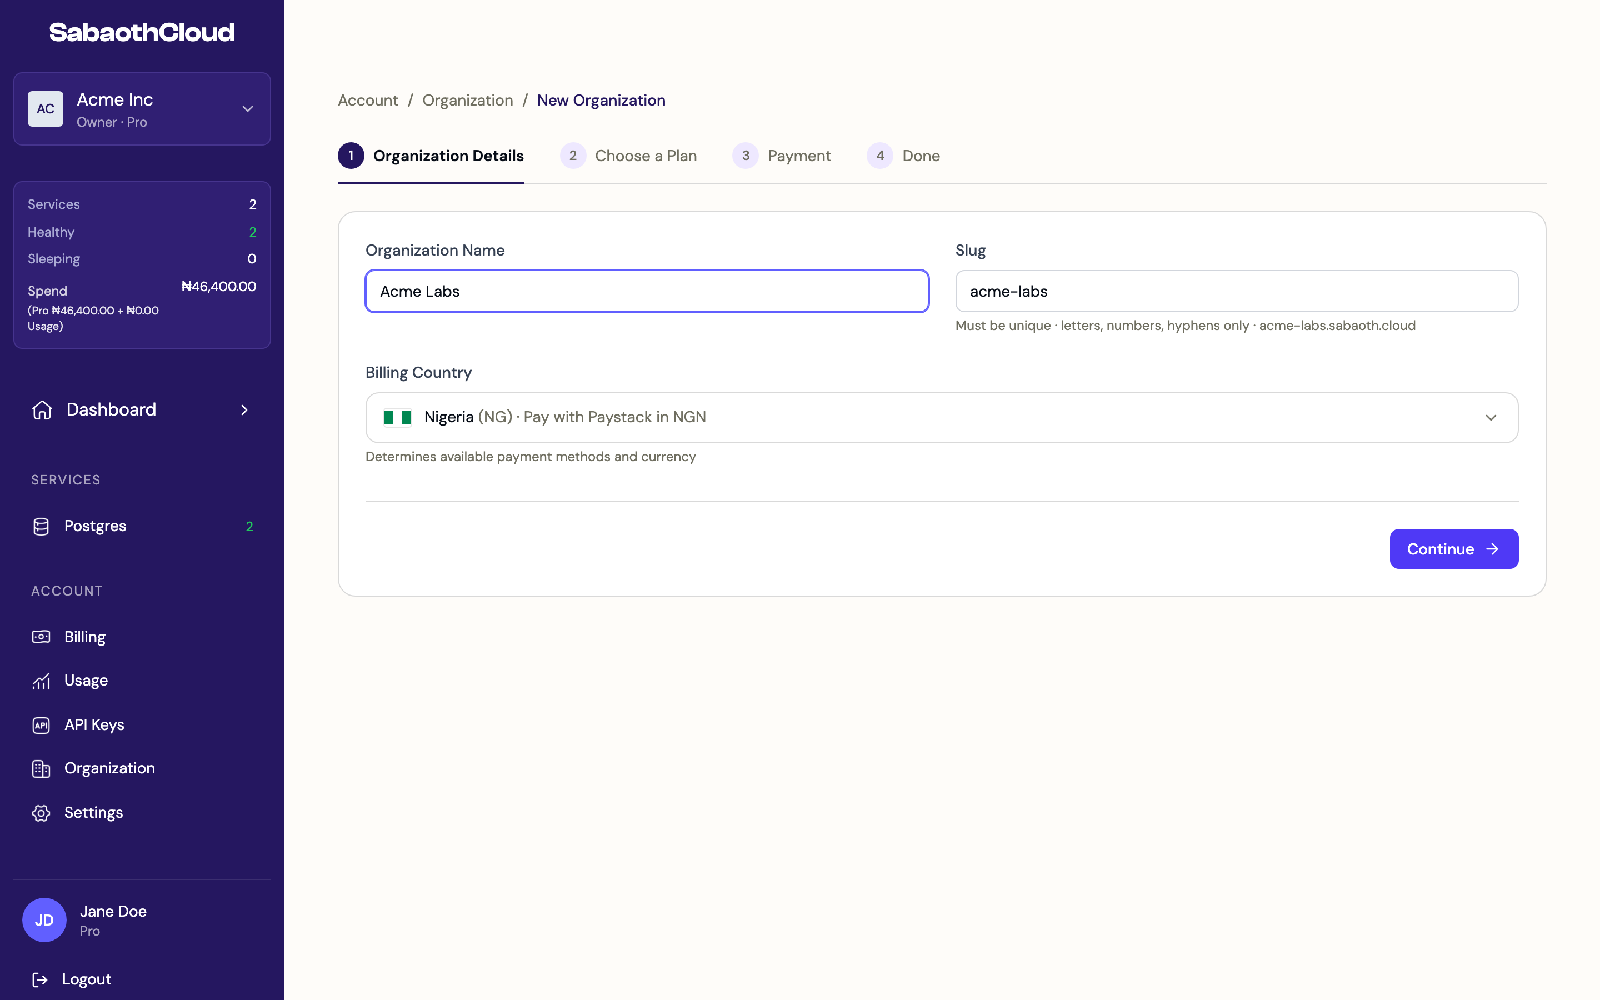This screenshot has width=1600, height=1000.
Task: Select the Usage chart icon
Action: 41,681
